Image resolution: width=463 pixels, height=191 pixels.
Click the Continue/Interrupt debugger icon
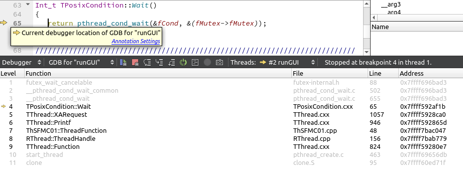(x=124, y=63)
